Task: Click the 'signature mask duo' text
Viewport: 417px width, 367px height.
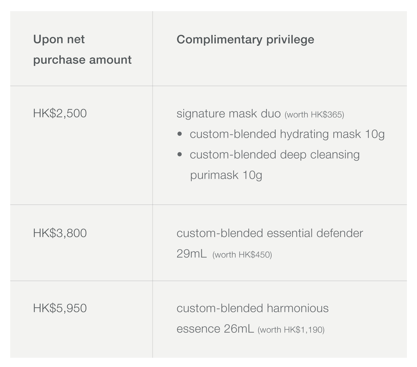Action: [x=229, y=114]
